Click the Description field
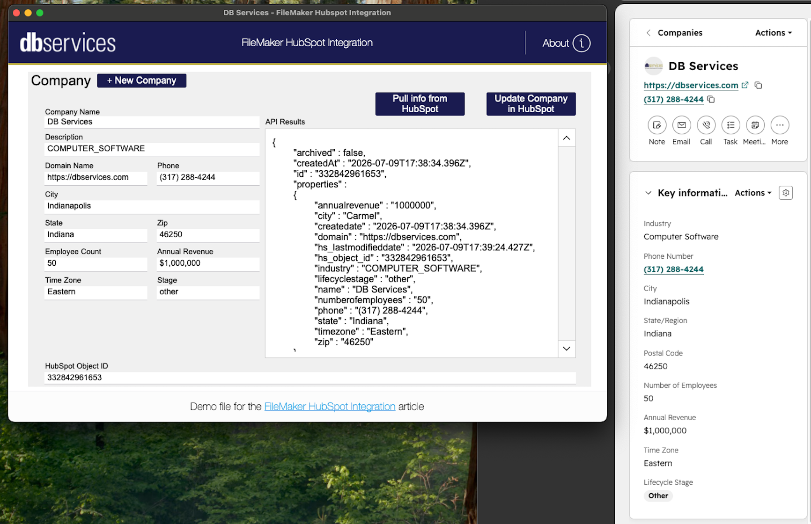This screenshot has height=524, width=811. point(152,149)
